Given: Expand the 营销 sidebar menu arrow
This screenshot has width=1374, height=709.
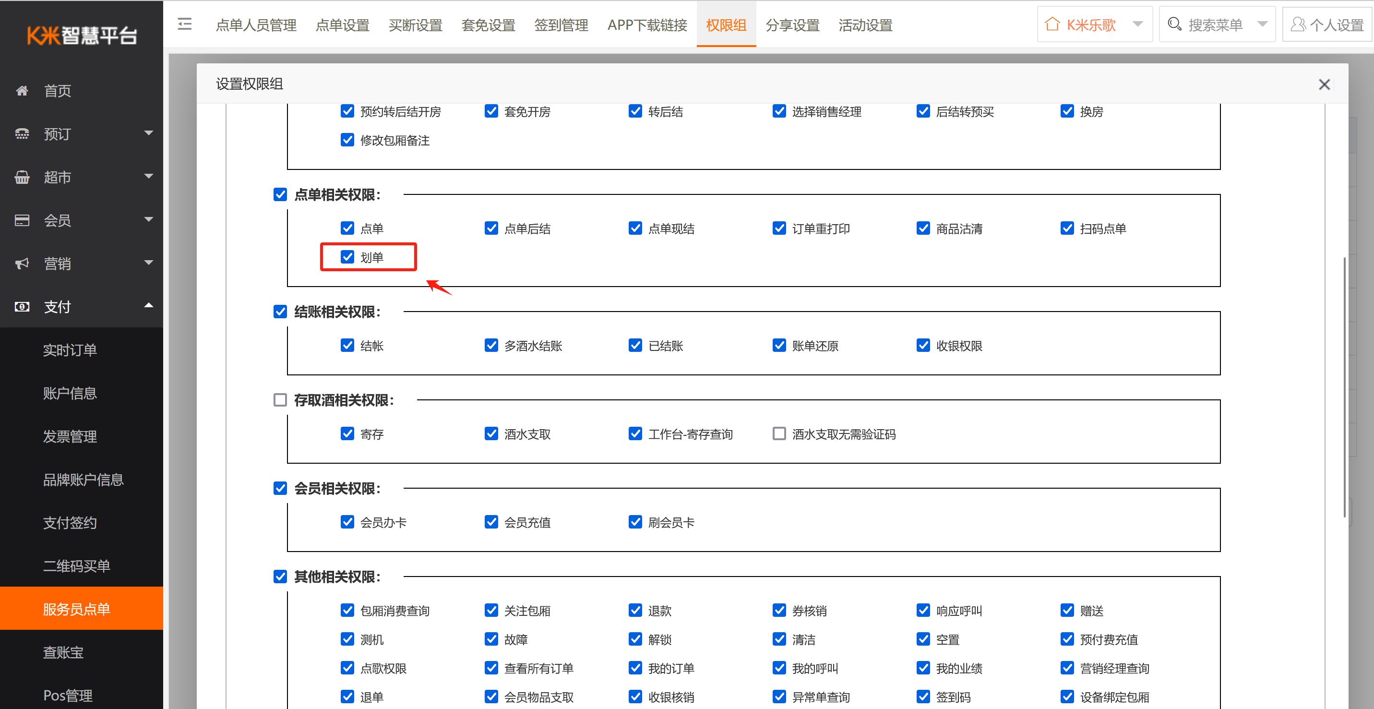Looking at the screenshot, I should point(149,263).
